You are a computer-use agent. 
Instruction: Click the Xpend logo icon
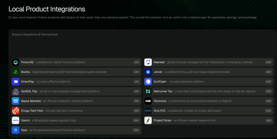pyautogui.click(x=15, y=120)
